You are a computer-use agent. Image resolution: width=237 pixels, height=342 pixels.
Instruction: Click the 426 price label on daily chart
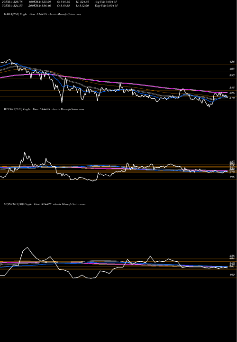click(232, 62)
